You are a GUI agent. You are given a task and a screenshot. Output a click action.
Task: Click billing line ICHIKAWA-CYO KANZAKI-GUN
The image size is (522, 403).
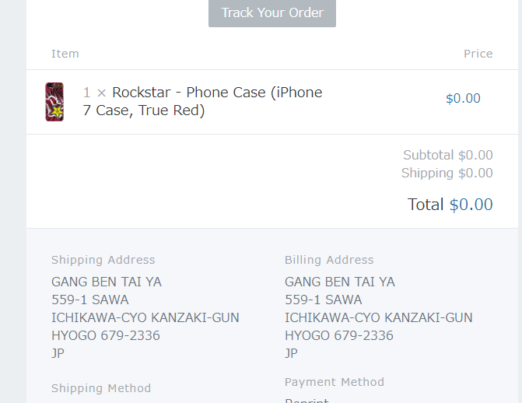pyautogui.click(x=379, y=317)
